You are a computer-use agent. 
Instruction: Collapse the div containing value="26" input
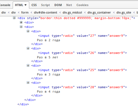[28, 48]
